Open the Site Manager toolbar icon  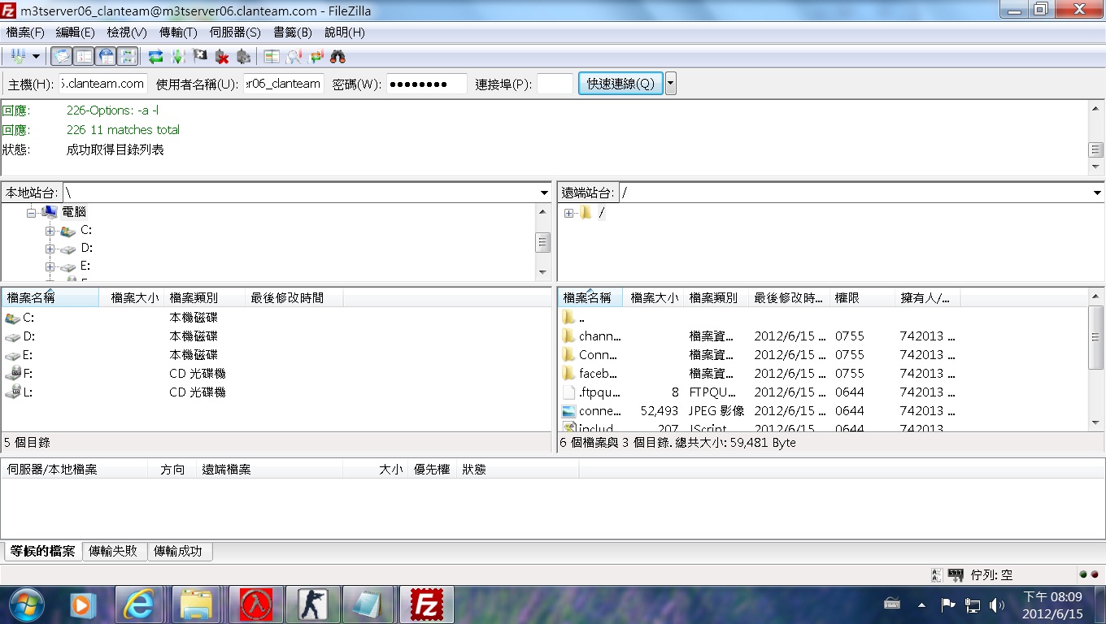(x=18, y=56)
